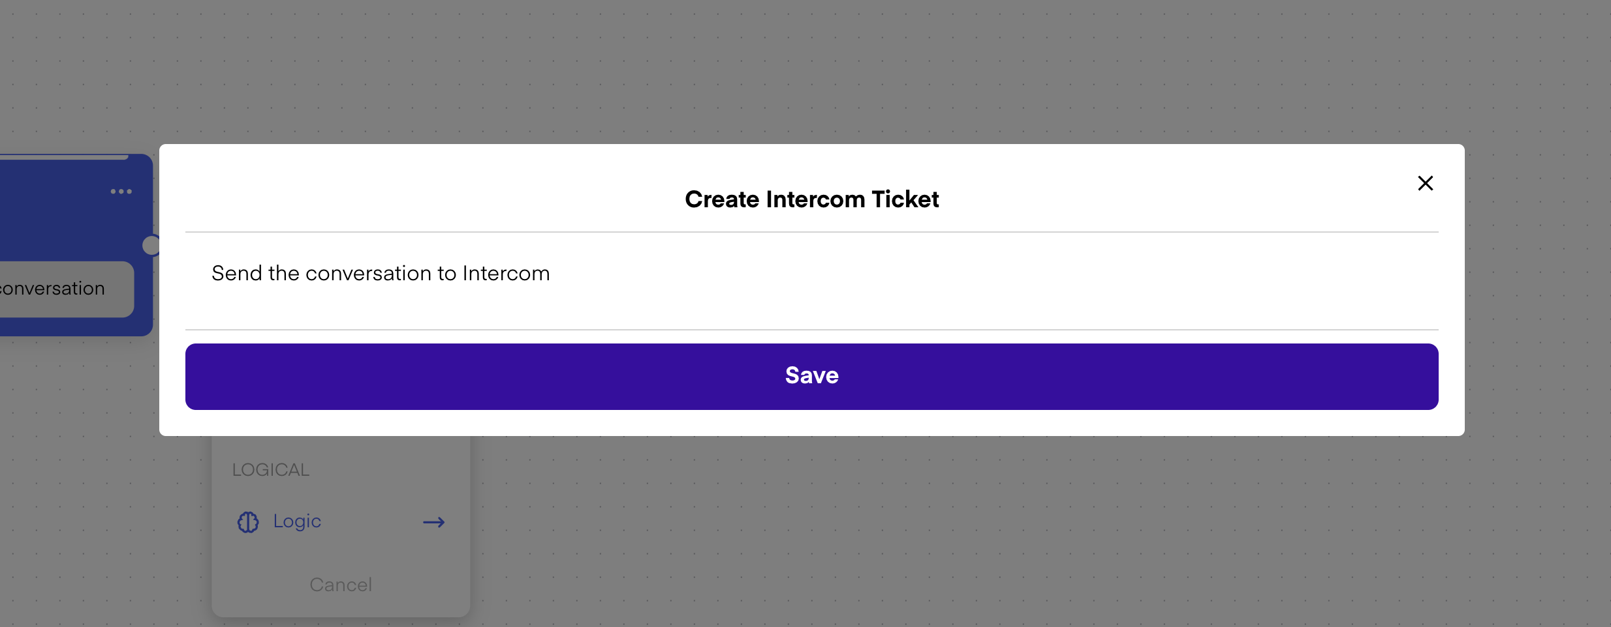Click the blue node's output connector circle
The width and height of the screenshot is (1611, 627).
tap(151, 246)
